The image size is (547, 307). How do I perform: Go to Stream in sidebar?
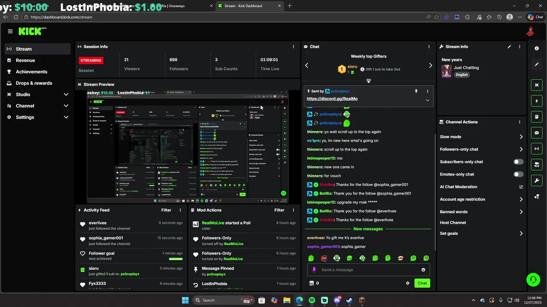click(38, 49)
